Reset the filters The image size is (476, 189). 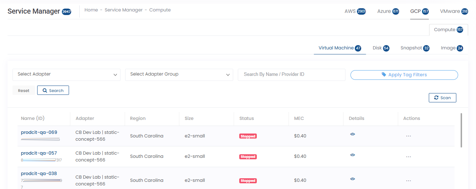tap(24, 91)
